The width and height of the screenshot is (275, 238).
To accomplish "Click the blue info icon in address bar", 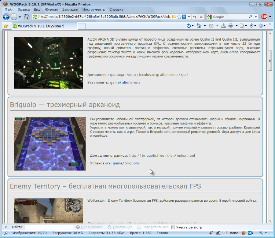I will point(184,17).
